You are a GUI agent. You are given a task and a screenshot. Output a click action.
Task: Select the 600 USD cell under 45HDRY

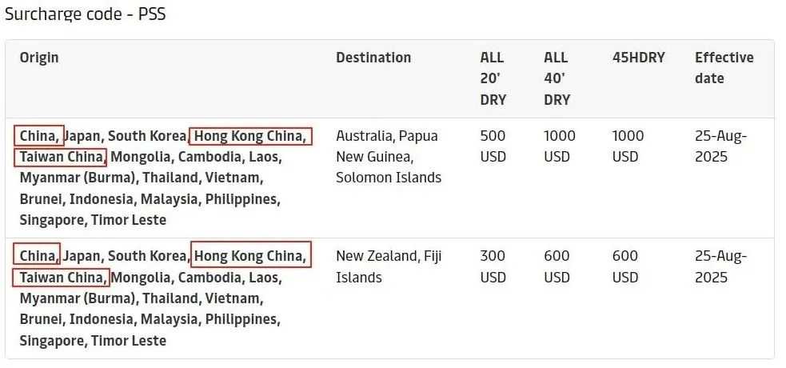tap(625, 266)
